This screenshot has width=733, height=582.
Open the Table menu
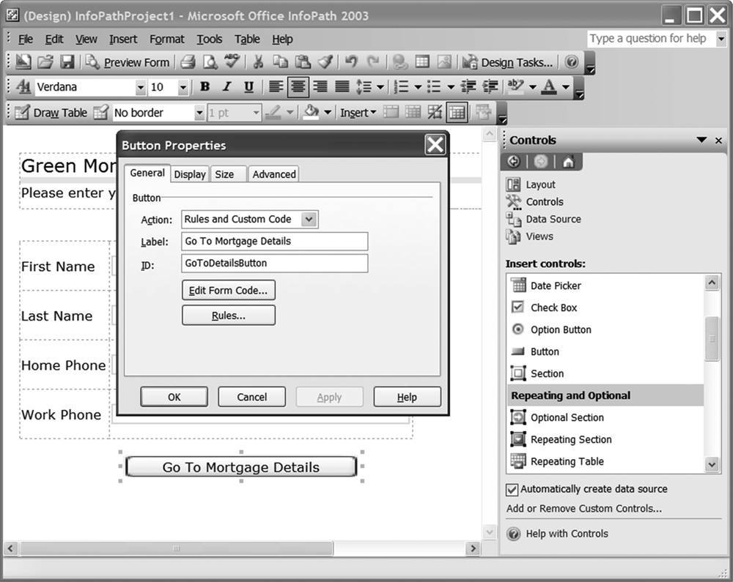pos(247,40)
